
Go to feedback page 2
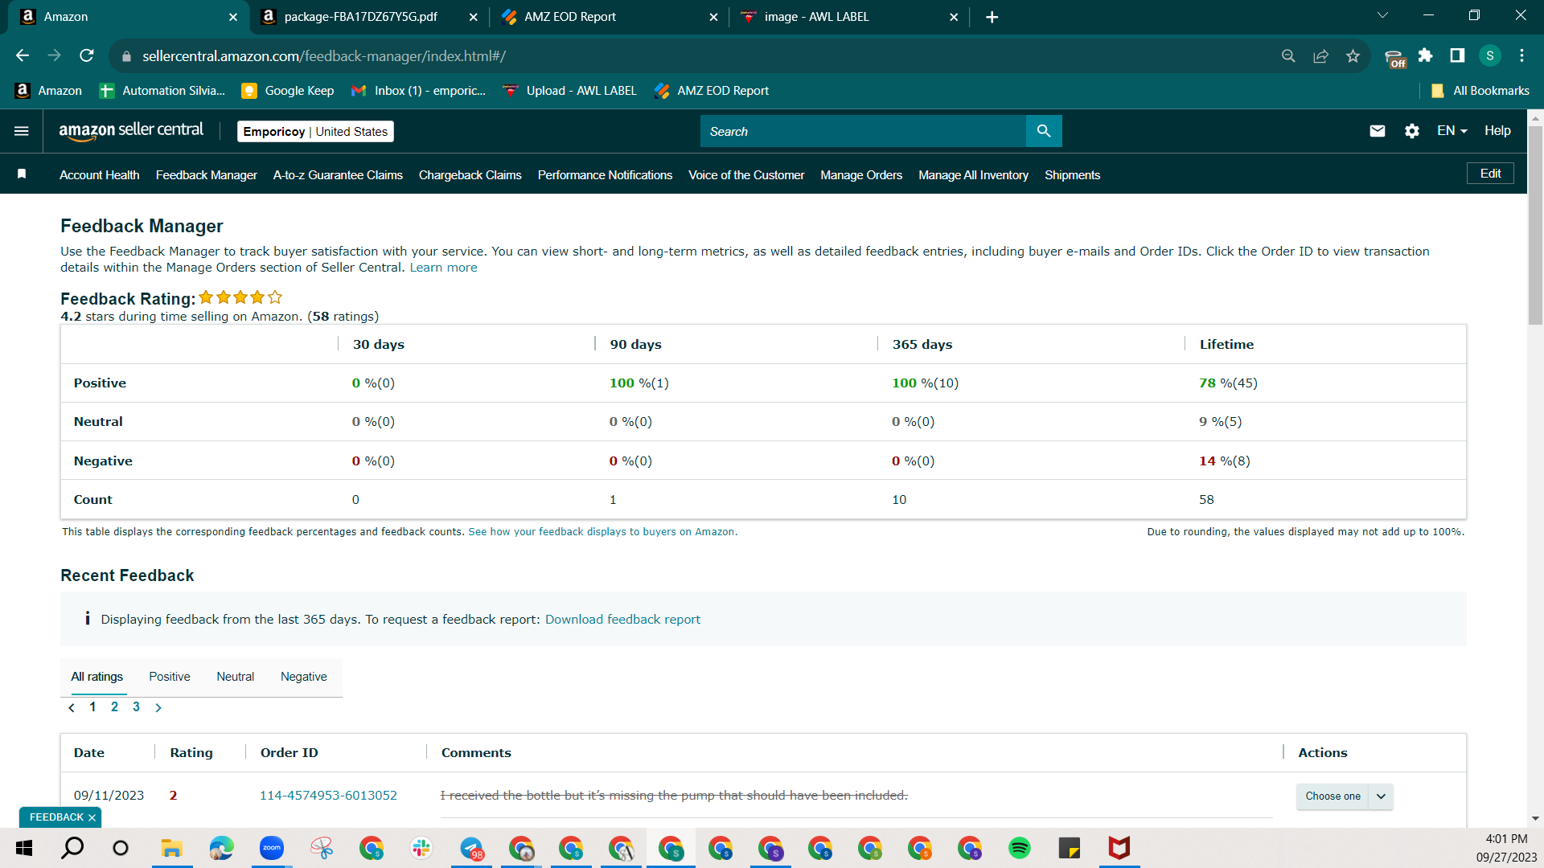[114, 707]
